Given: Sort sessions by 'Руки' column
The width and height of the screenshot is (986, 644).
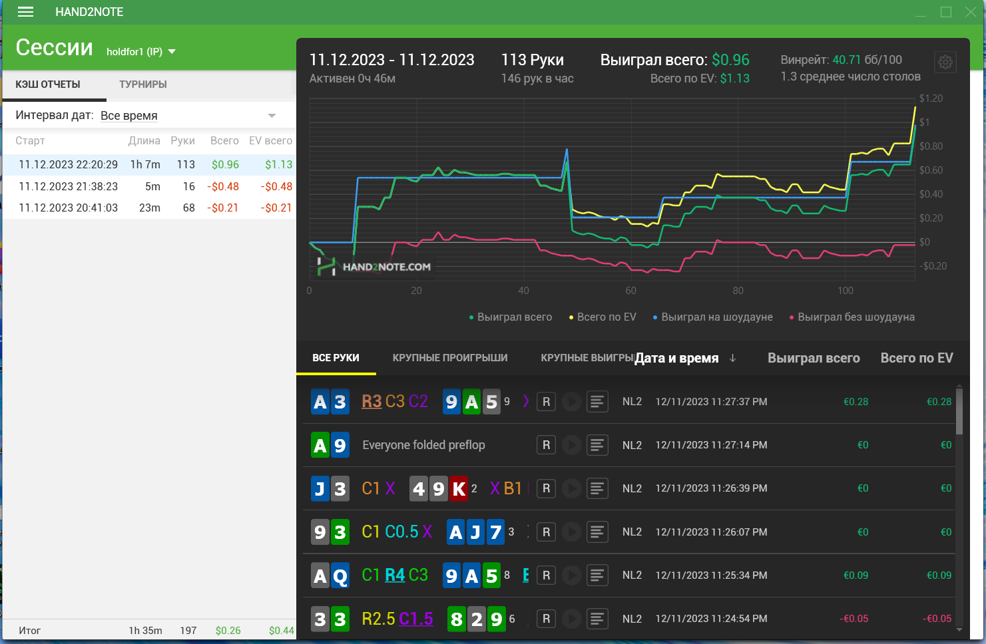Looking at the screenshot, I should (182, 141).
